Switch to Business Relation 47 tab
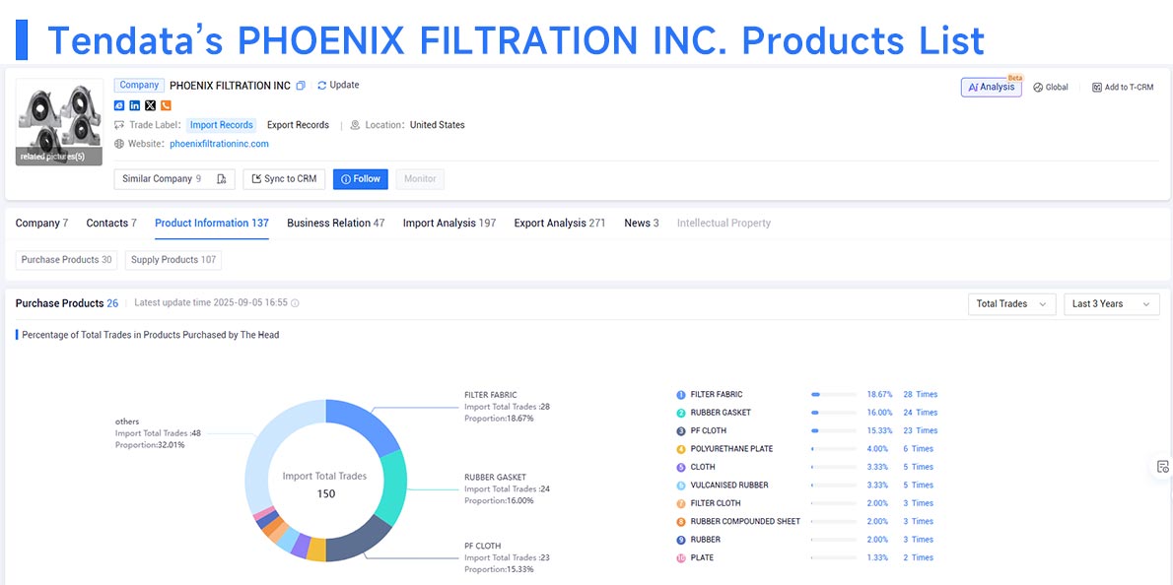The height and width of the screenshot is (585, 1173). point(336,223)
